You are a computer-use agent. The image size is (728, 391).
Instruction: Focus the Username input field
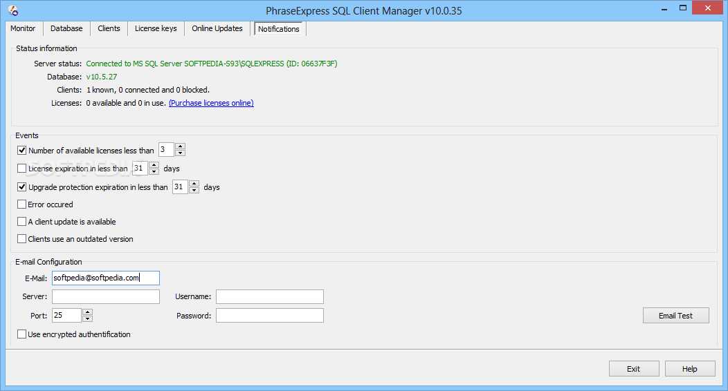[270, 296]
